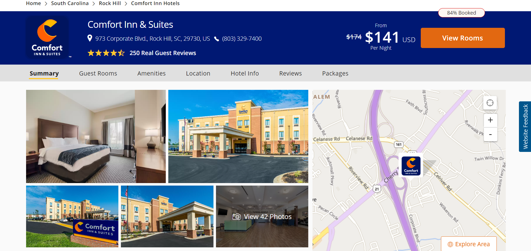The image size is (531, 251).
Task: Open the hotel bedroom photo thumbnail
Action: 96,136
